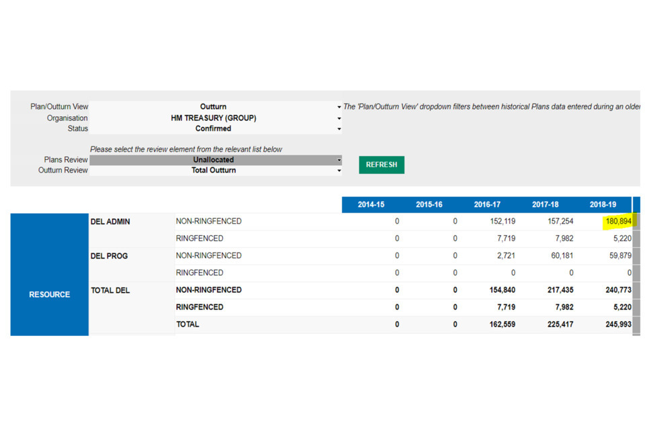Select the blue RESOURCE row header
The height and width of the screenshot is (430, 645).
(49, 294)
